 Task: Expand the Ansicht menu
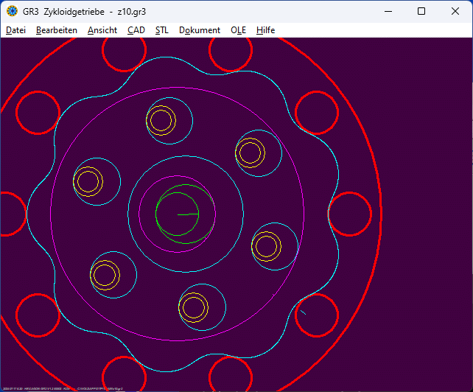coord(102,30)
